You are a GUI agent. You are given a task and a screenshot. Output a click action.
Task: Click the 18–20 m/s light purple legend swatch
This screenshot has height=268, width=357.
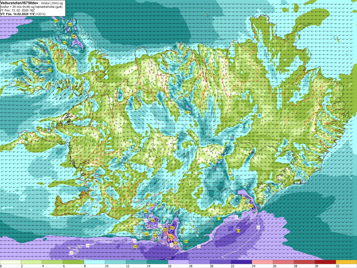(x=199, y=262)
